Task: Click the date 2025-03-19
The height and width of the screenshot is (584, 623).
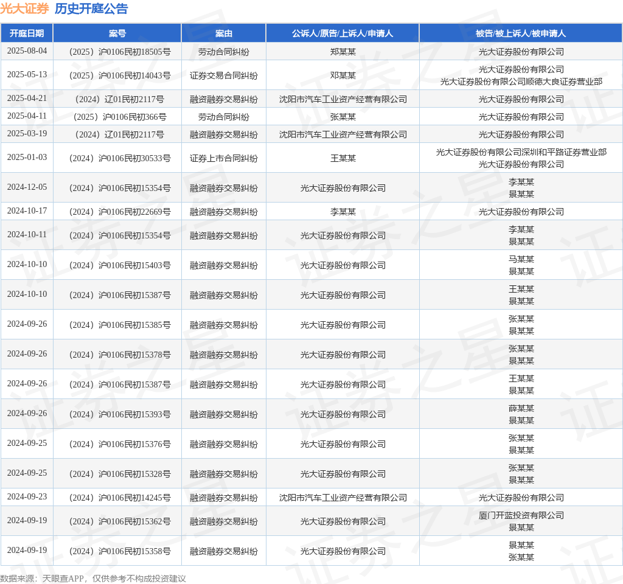Action: coord(27,133)
